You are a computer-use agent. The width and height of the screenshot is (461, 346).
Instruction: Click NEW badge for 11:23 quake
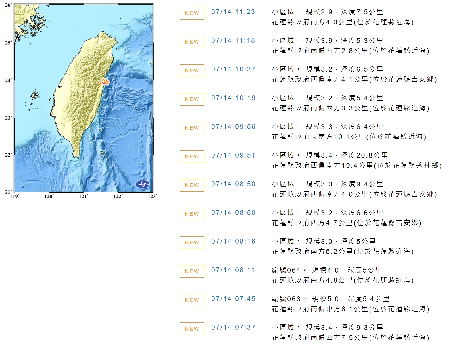point(192,13)
